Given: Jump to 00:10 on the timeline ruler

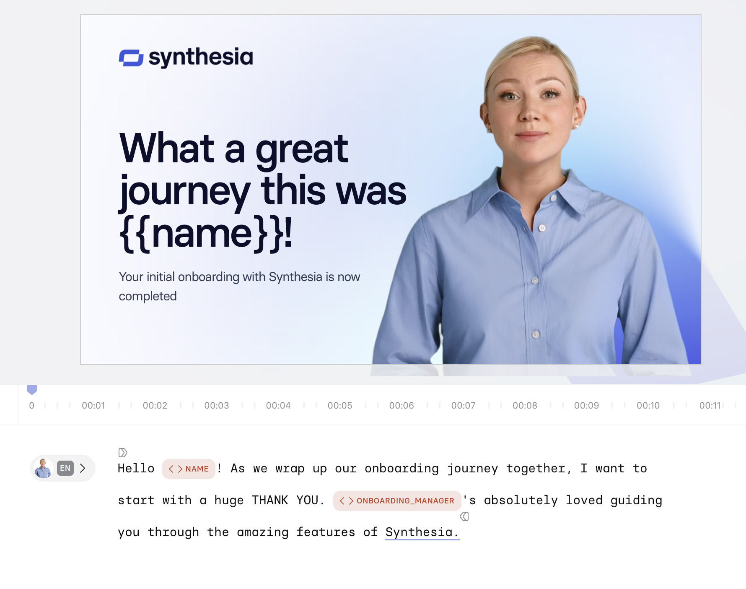Looking at the screenshot, I should (x=648, y=405).
